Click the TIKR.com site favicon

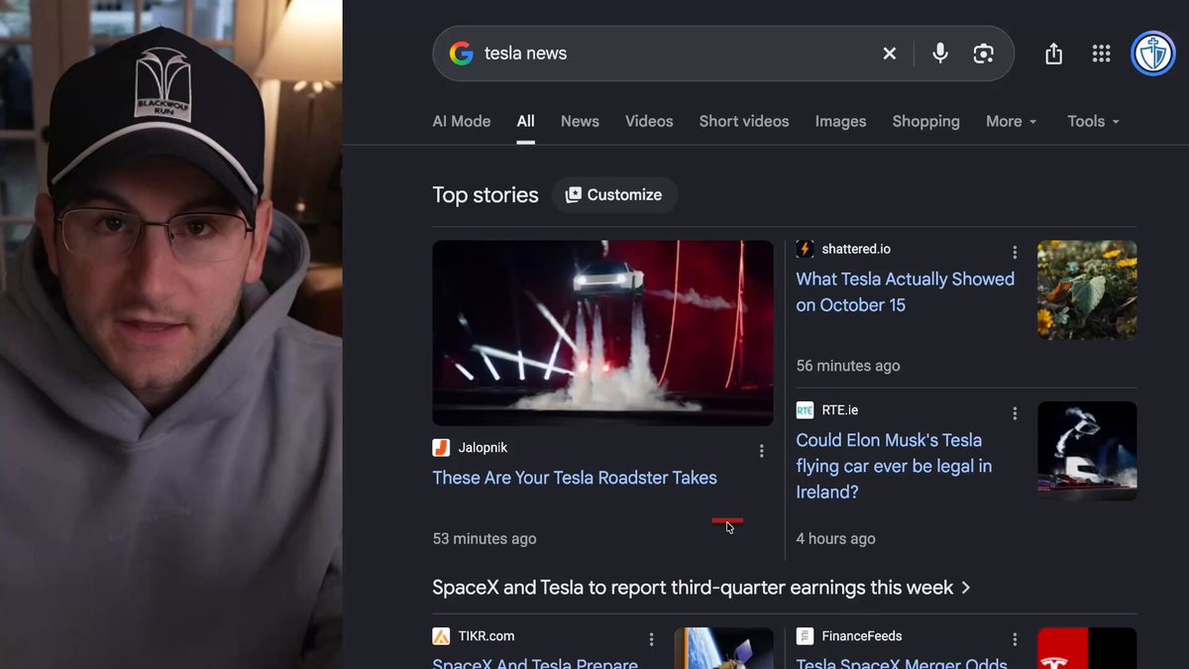point(441,636)
